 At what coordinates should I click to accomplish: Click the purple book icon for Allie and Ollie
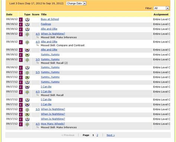tap(27, 50)
